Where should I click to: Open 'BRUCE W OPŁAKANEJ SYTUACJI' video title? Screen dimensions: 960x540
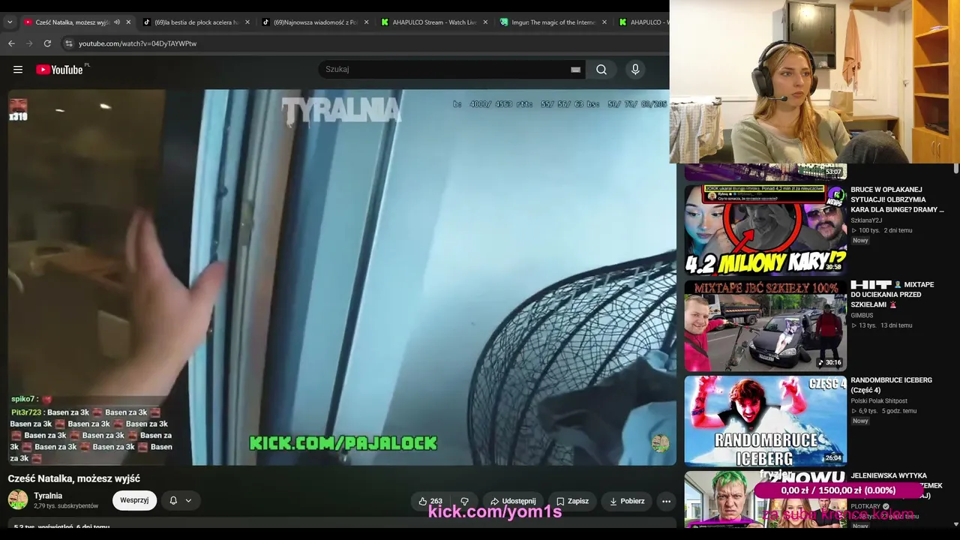pyautogui.click(x=897, y=199)
